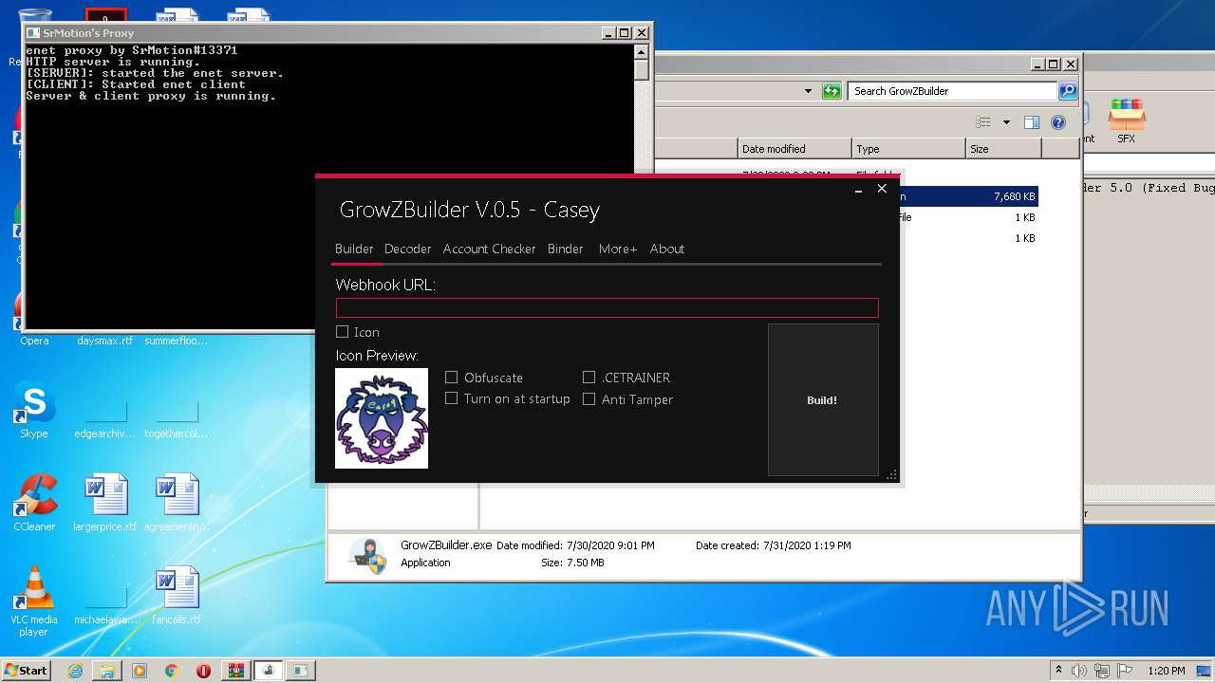Click the GrowZBuilder.exe icon in details pane
Screen dimensions: 1215x683
point(367,556)
